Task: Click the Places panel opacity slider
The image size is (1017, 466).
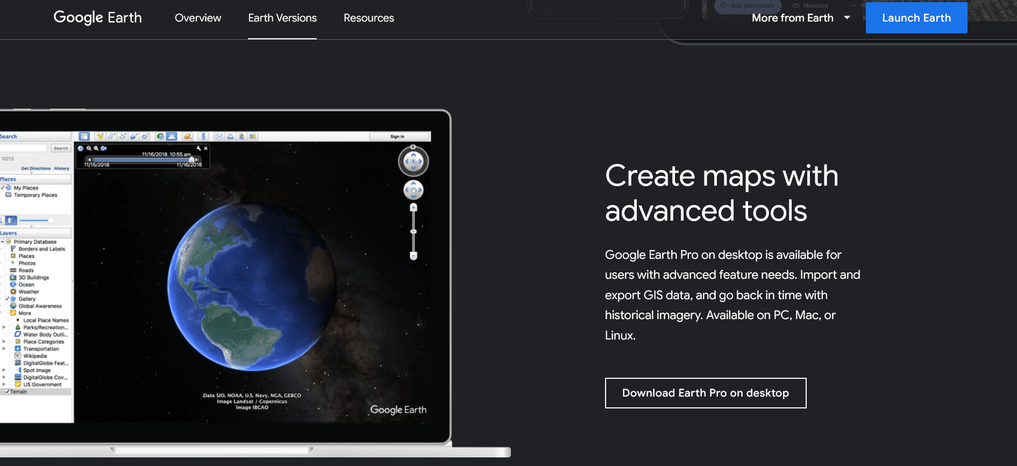Action: [x=36, y=220]
